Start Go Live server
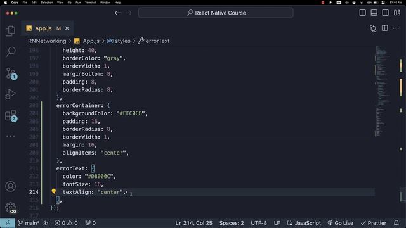The width and height of the screenshot is (406, 228). [x=341, y=223]
